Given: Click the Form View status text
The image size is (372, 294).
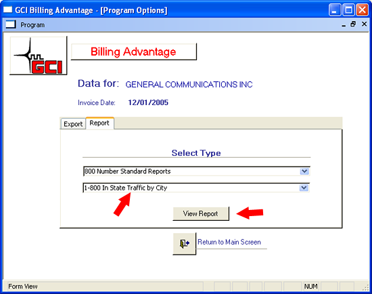Looking at the screenshot, I should 23,287.
